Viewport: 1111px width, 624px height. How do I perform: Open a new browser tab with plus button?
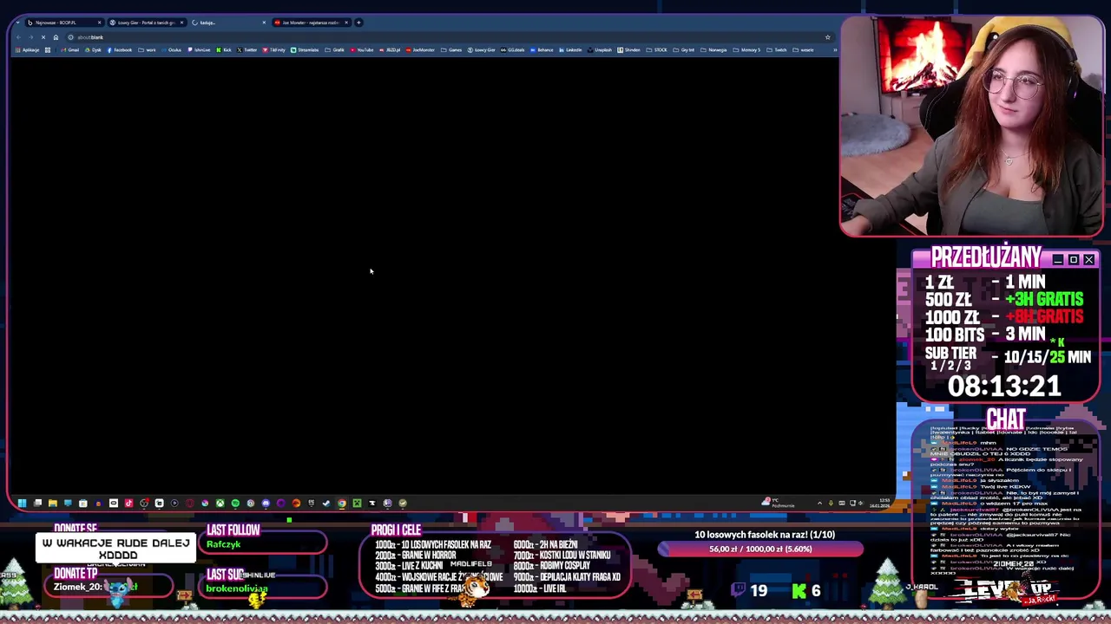(x=358, y=23)
